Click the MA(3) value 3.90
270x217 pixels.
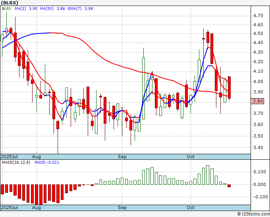point(33,8)
